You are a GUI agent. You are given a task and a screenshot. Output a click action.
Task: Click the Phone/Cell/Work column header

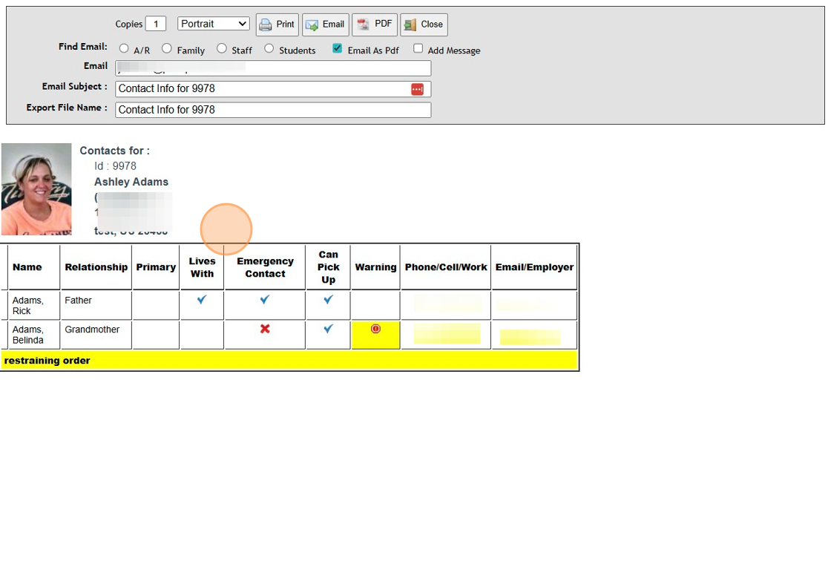[x=446, y=267]
